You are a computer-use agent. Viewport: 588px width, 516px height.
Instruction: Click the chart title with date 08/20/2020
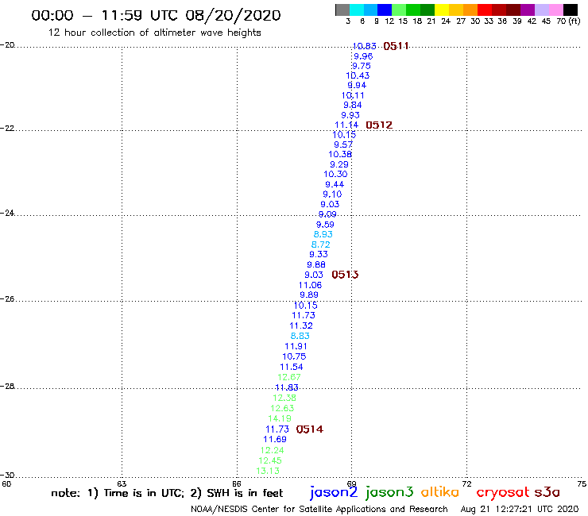click(x=156, y=16)
